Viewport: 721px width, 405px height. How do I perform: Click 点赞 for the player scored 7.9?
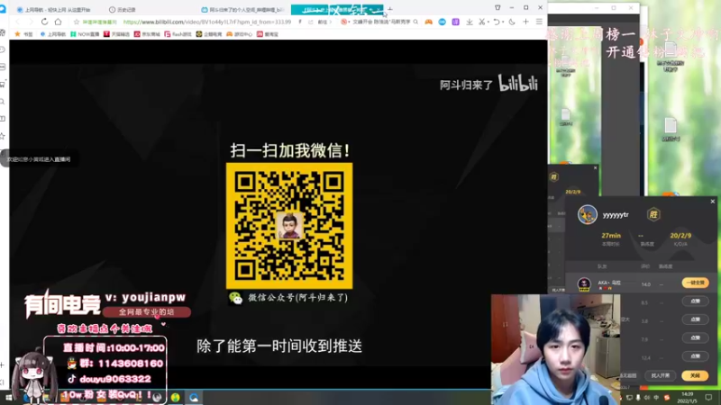pyautogui.click(x=695, y=337)
